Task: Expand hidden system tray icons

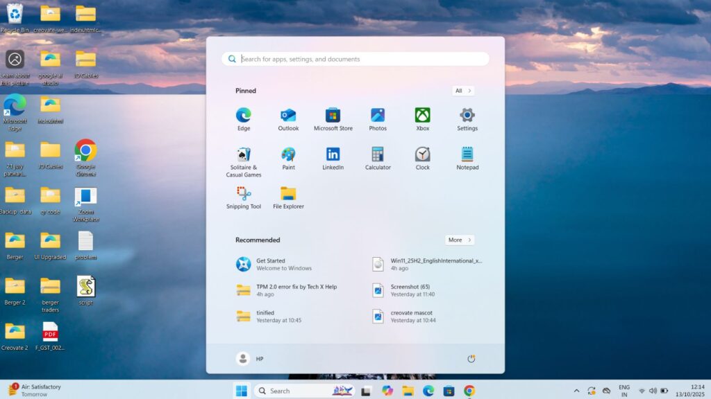Action: point(577,391)
